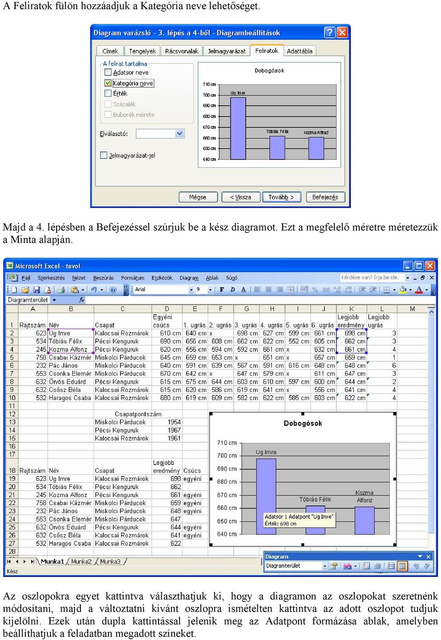Viewport: 441px width, 640px height.
Task: Align text left in Excel toolbar
Action: click(x=257, y=289)
